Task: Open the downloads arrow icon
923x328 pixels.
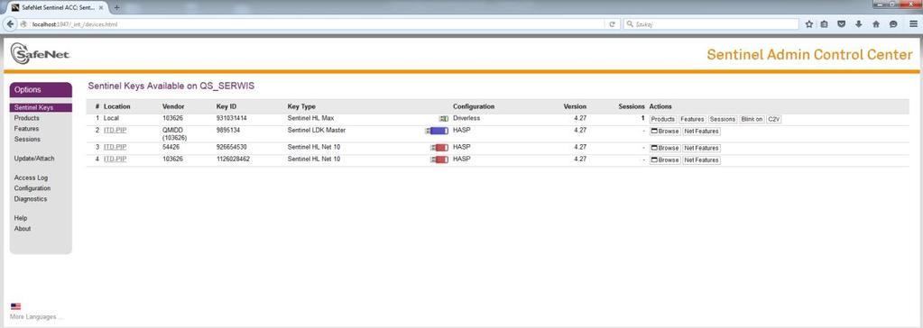Action: [859, 24]
